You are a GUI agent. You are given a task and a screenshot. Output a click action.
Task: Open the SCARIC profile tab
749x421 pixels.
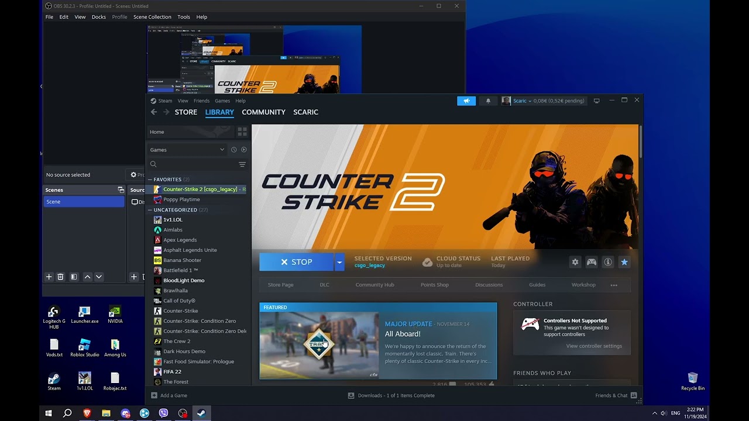point(305,112)
